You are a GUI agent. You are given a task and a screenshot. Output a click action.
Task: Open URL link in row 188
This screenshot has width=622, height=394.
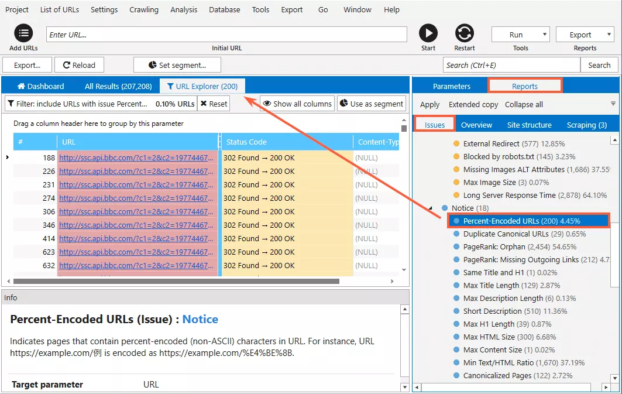click(136, 157)
